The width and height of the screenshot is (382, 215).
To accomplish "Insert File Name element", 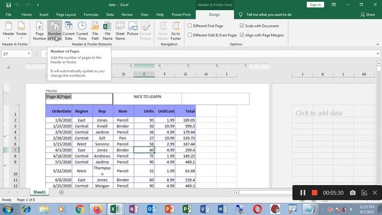I will point(107,30).
